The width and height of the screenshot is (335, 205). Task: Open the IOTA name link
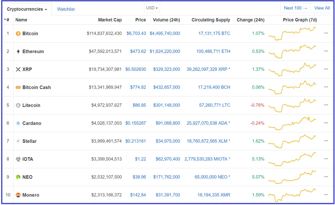tap(28, 159)
